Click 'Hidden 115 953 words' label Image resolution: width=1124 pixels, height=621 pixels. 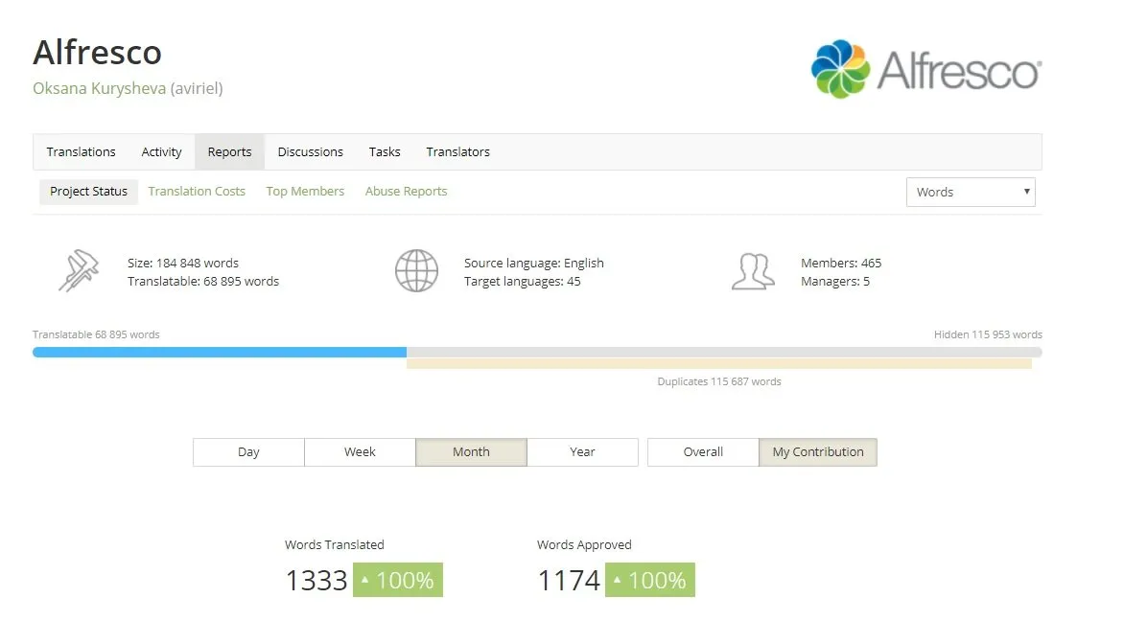[988, 334]
